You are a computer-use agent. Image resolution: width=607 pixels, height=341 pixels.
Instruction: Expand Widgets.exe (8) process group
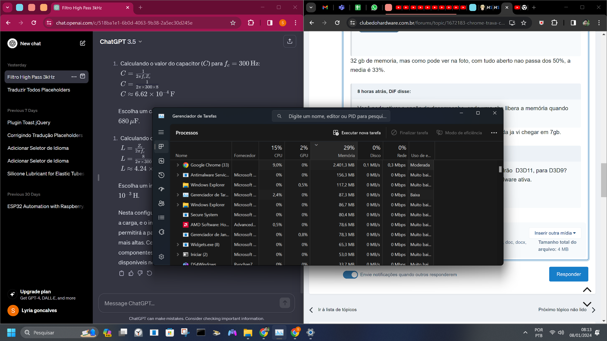[x=178, y=245]
